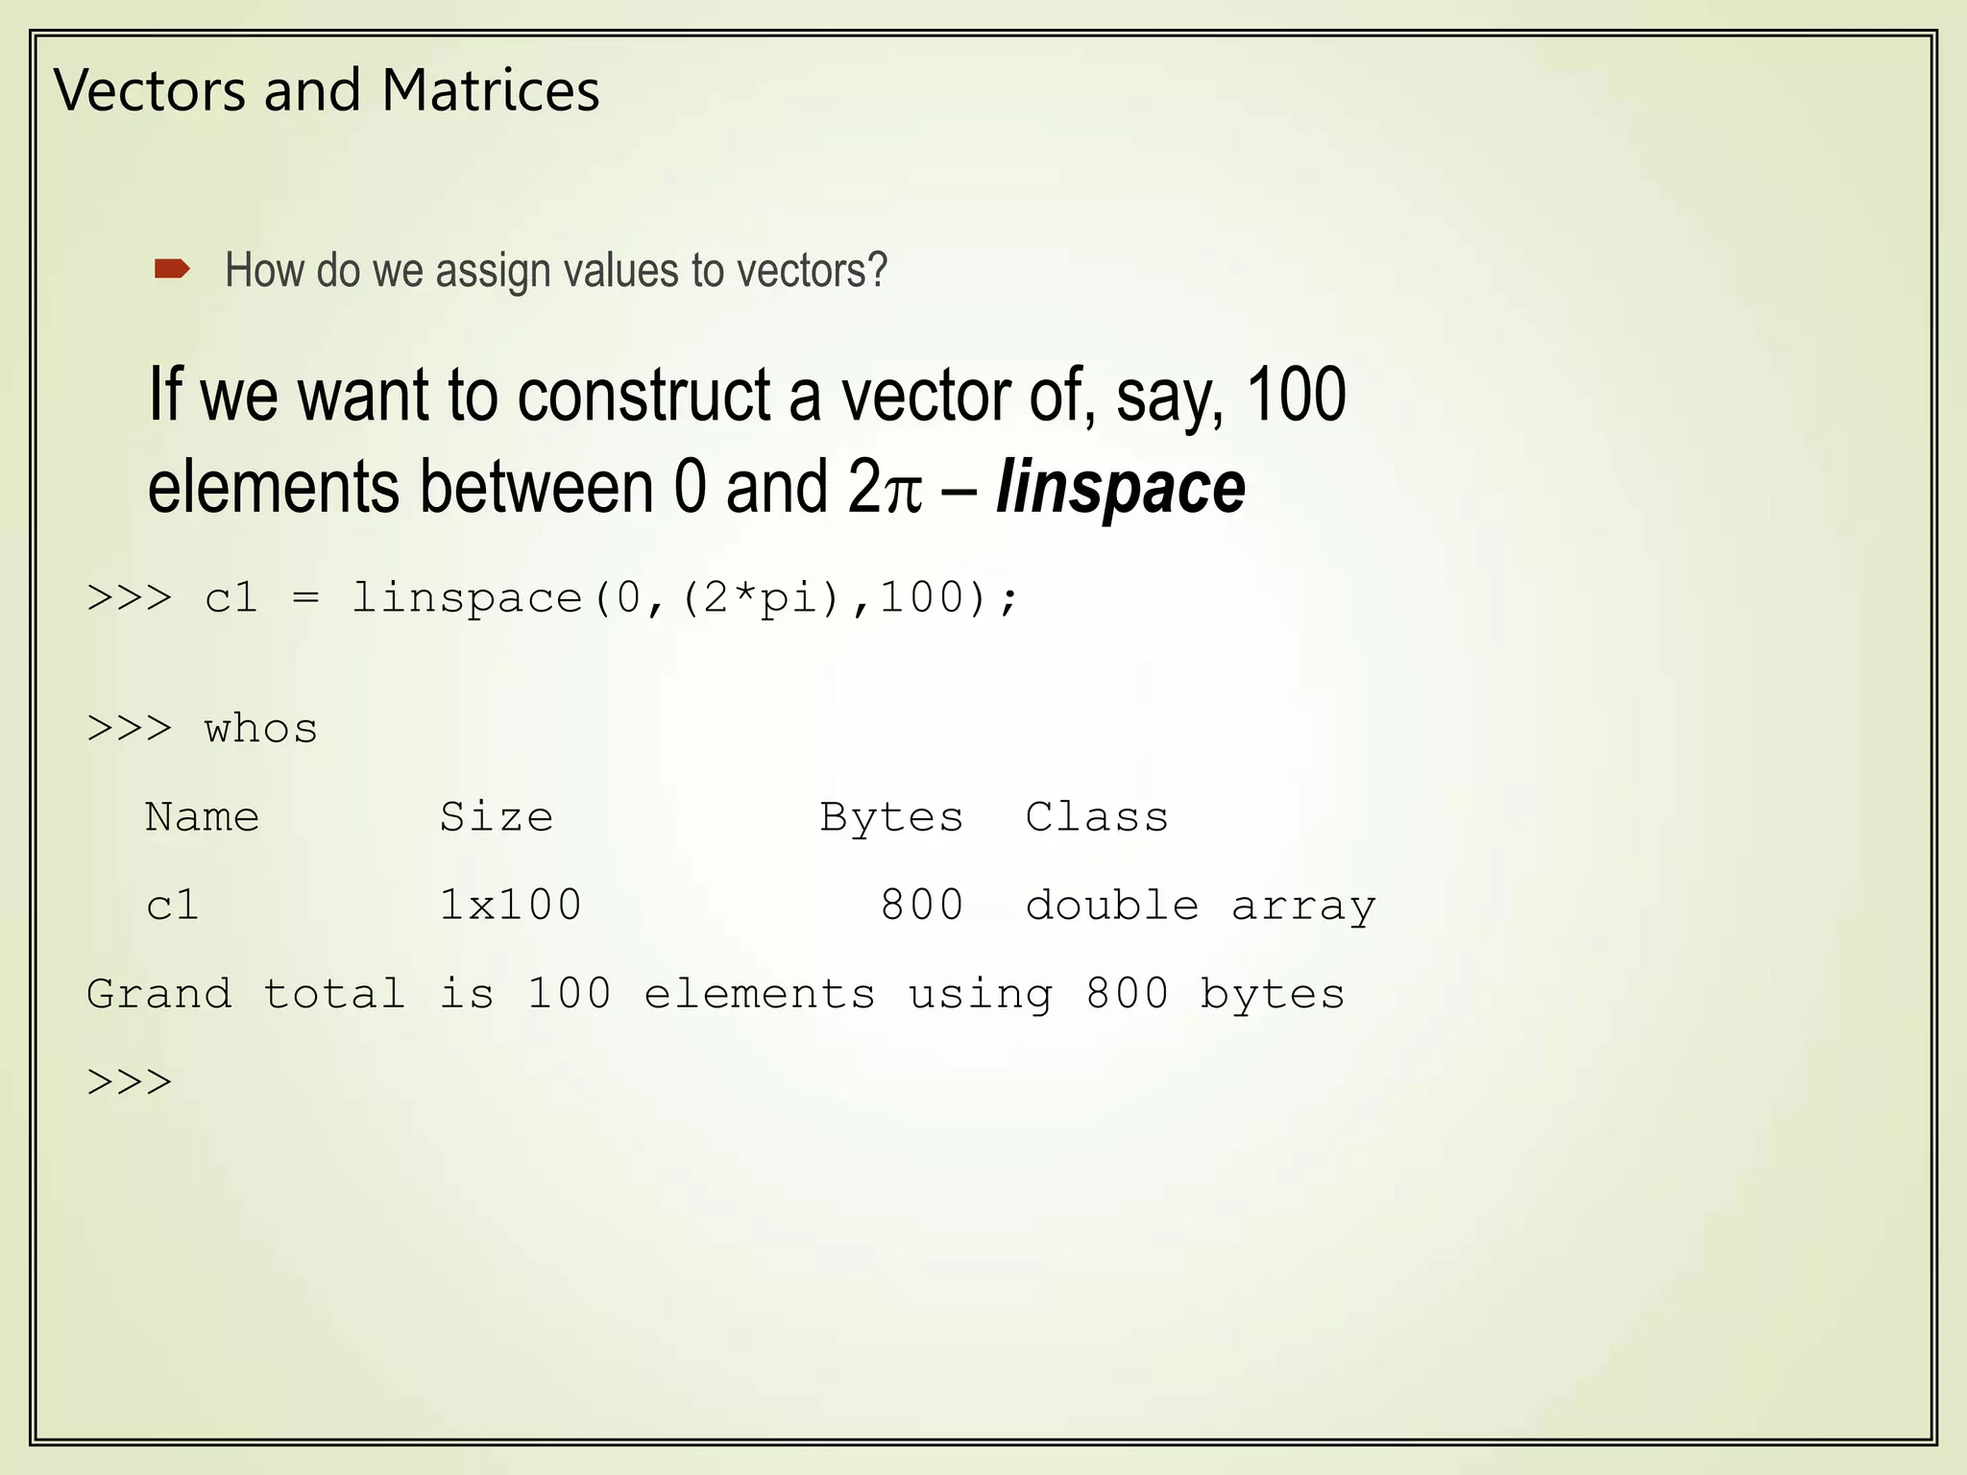Click the 'whos' command text
The image size is (1967, 1475).
pyautogui.click(x=260, y=729)
